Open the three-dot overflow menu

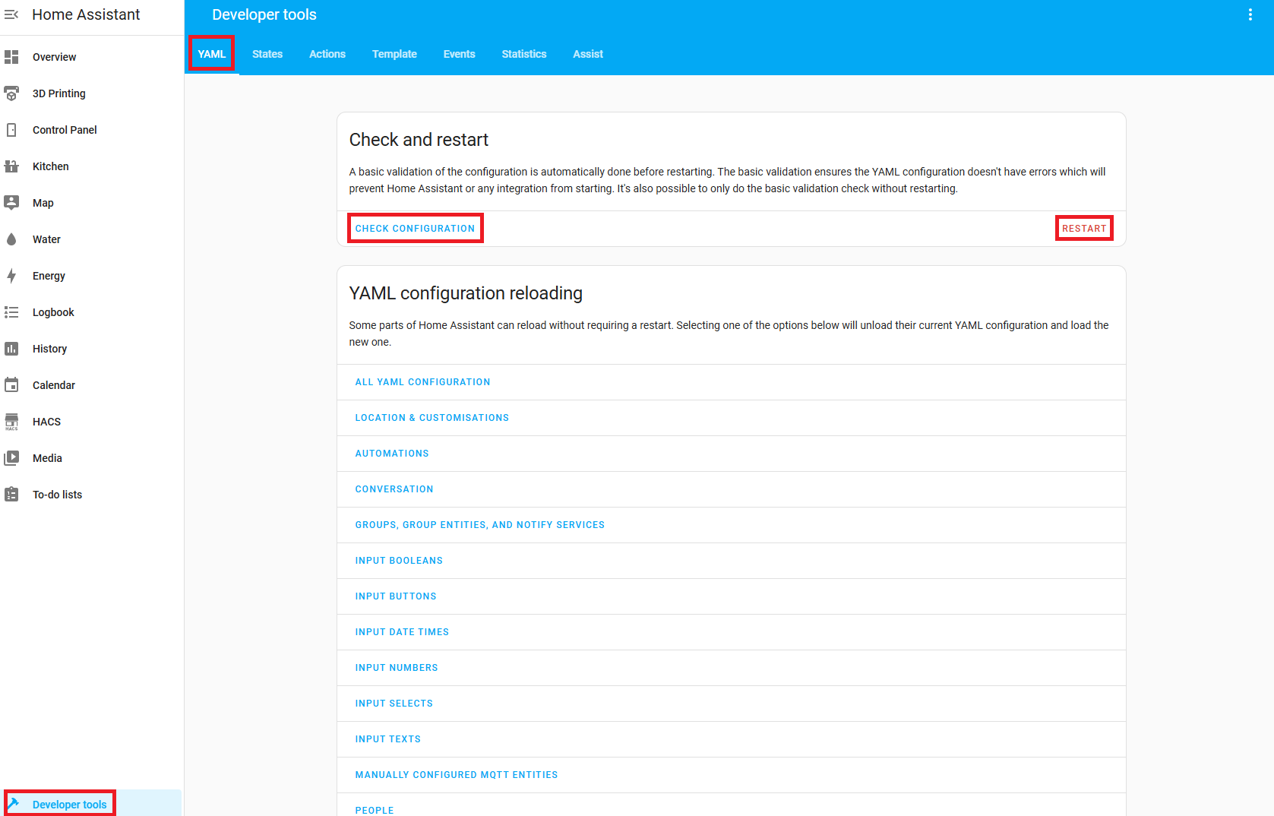click(1250, 14)
